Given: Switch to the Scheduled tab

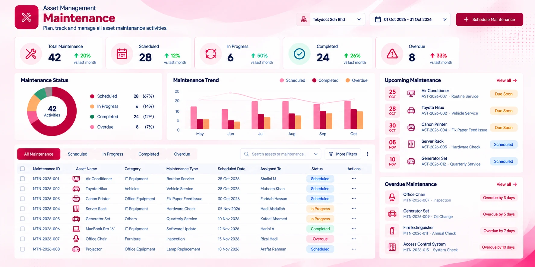Looking at the screenshot, I should pyautogui.click(x=78, y=154).
